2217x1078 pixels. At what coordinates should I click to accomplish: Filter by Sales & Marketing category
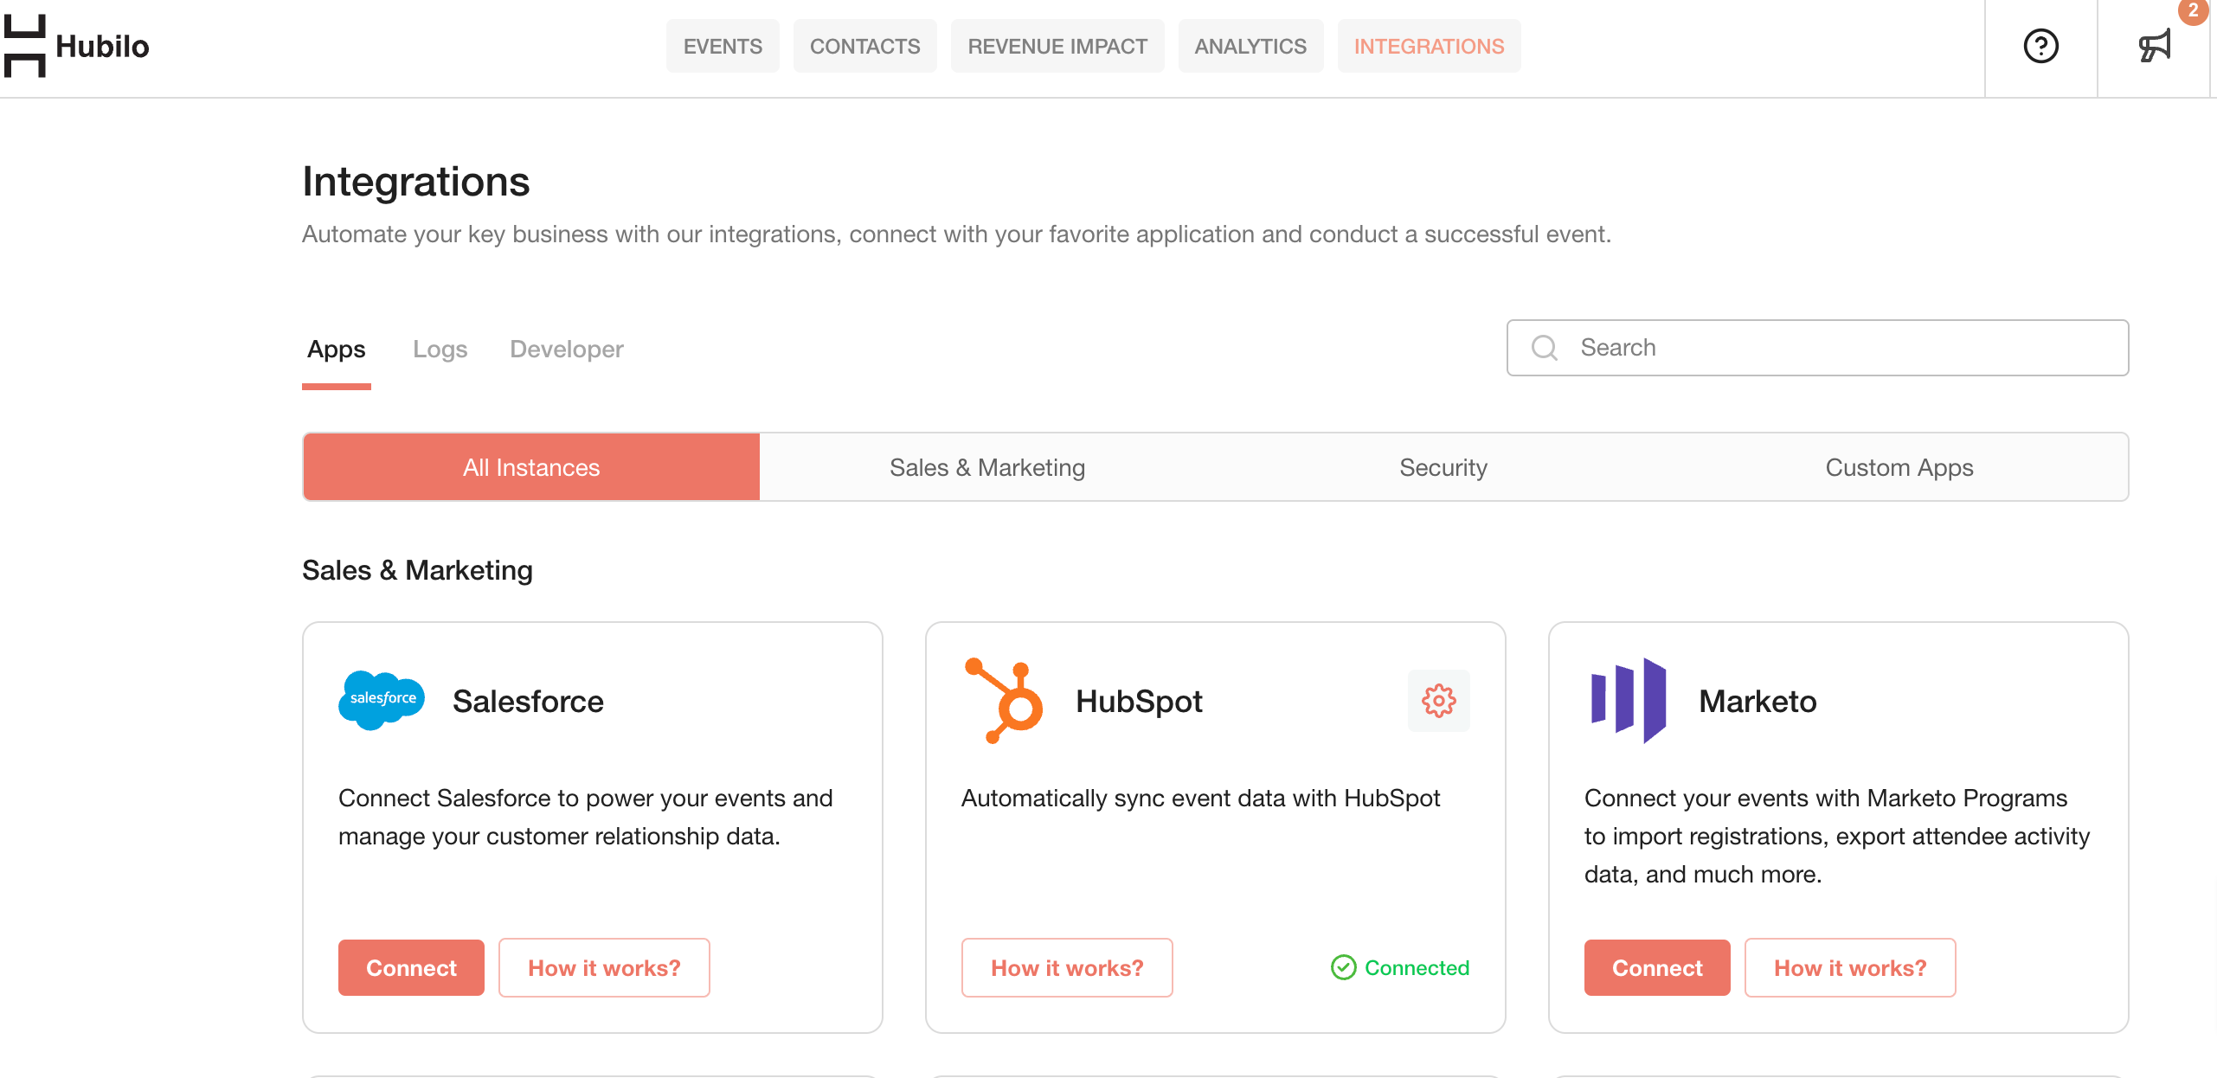pos(986,467)
